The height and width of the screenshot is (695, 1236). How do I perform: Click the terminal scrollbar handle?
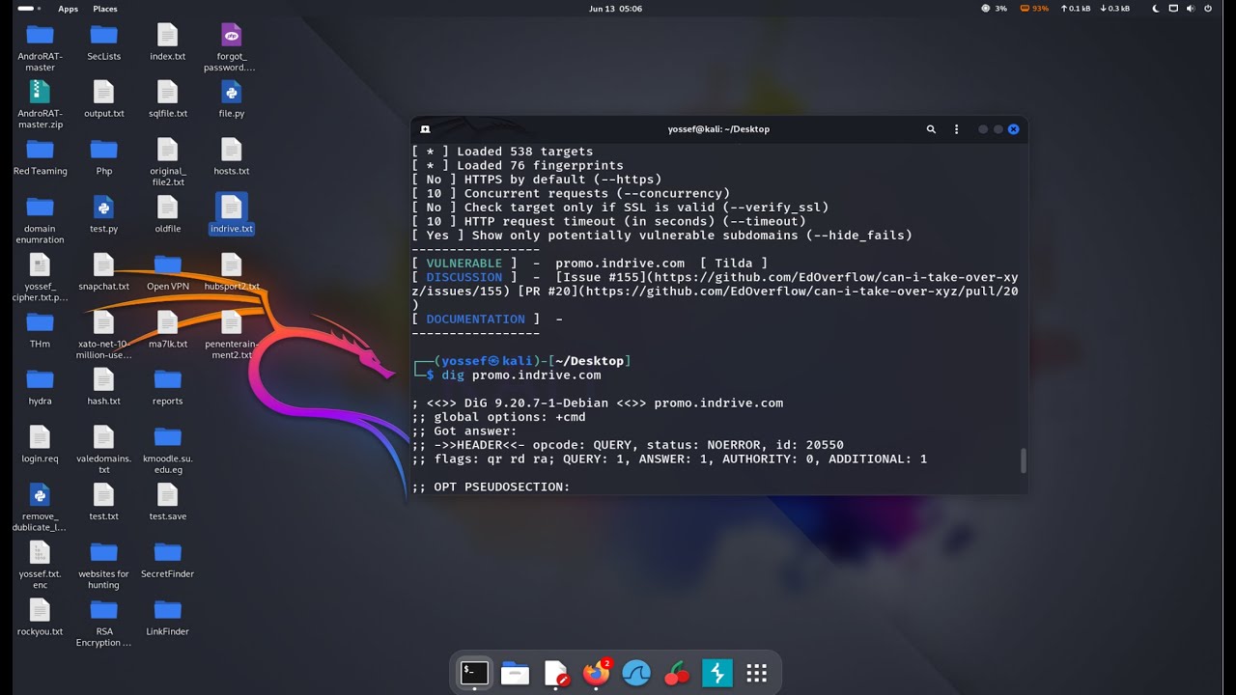click(1024, 461)
